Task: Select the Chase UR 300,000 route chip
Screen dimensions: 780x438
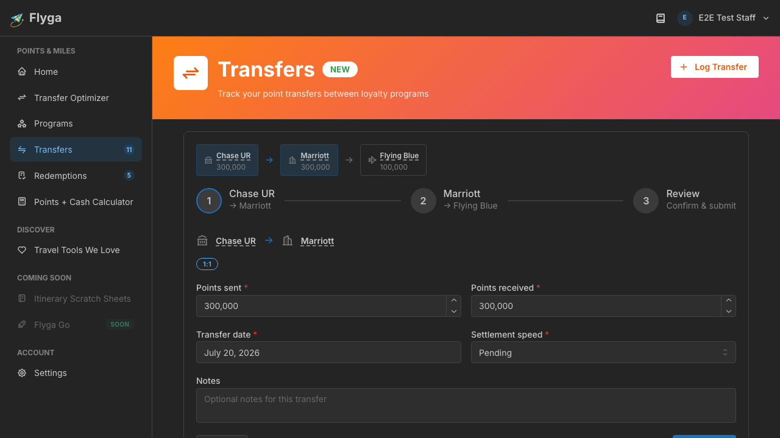Action: [227, 160]
